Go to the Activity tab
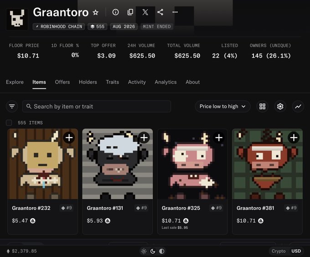 137,82
